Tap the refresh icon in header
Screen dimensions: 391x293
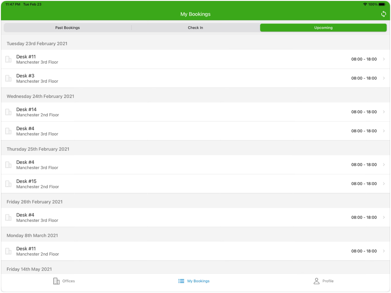coord(383,14)
